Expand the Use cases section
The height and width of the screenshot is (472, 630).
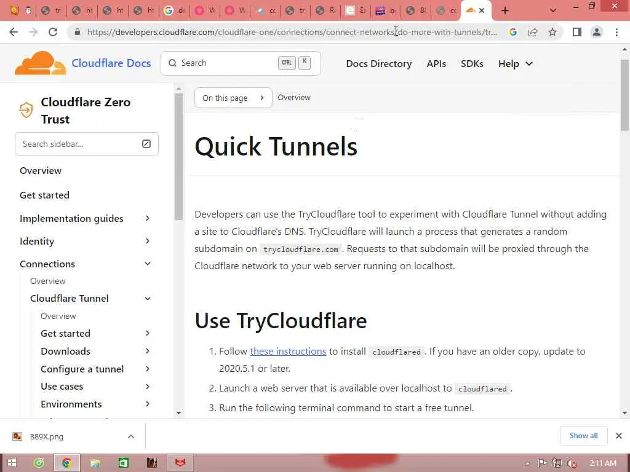[148, 387]
